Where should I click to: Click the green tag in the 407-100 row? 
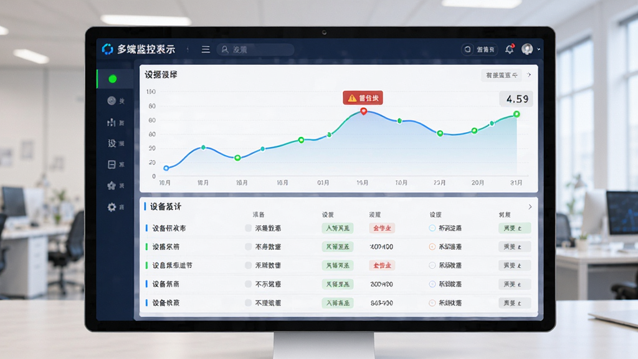point(338,247)
